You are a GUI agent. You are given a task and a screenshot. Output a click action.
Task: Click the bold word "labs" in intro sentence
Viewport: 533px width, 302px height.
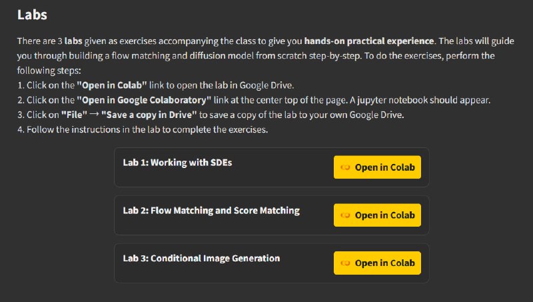coord(73,41)
